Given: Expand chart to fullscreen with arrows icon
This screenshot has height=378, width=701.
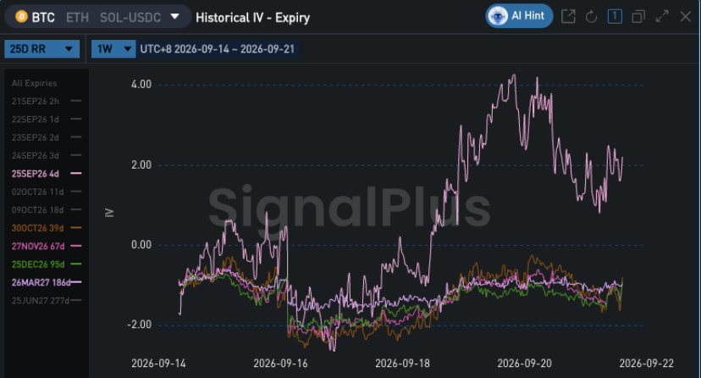Looking at the screenshot, I should coord(662,17).
